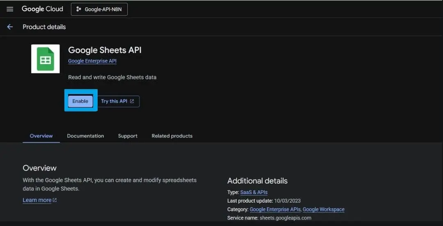
Task: Go back with the left arrow
Action: 10,27
